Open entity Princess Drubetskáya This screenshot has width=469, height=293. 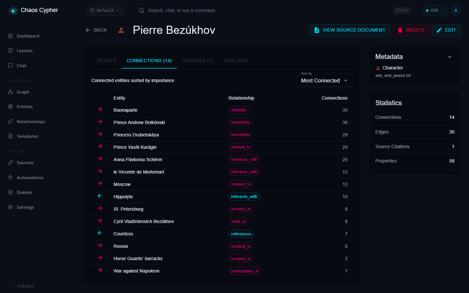pyautogui.click(x=136, y=135)
